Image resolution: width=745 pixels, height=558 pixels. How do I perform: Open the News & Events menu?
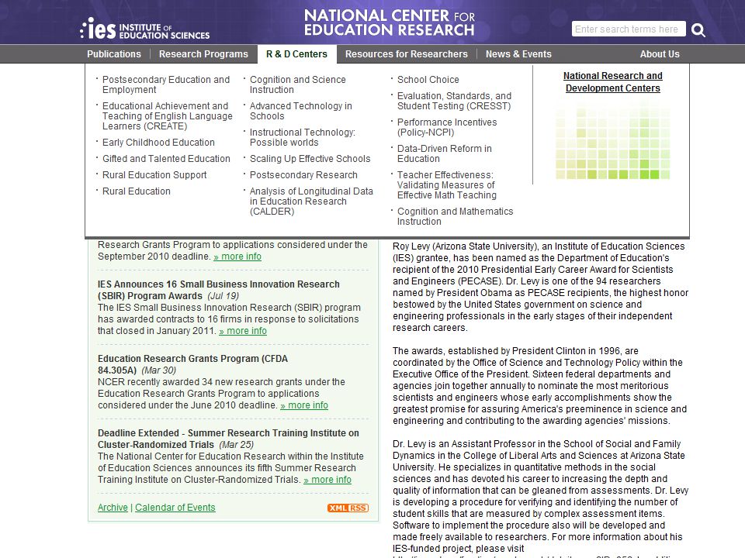click(518, 54)
